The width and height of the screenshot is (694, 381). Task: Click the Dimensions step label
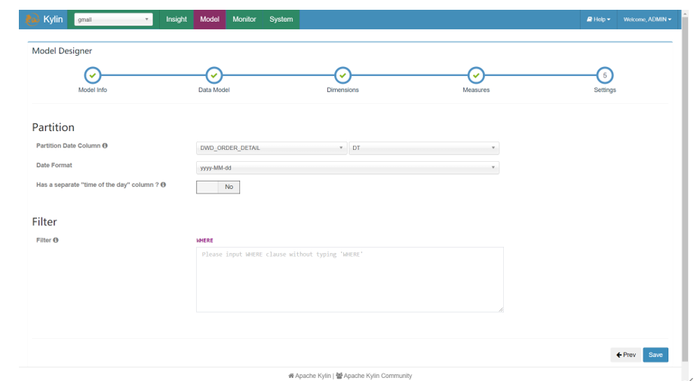[342, 90]
